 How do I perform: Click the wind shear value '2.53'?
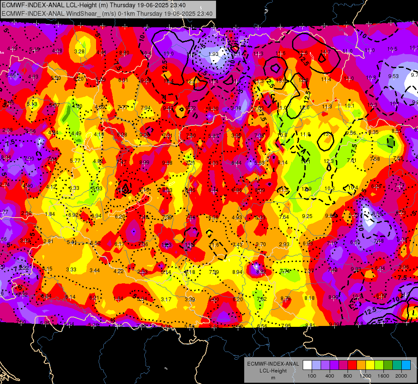click(143, 272)
